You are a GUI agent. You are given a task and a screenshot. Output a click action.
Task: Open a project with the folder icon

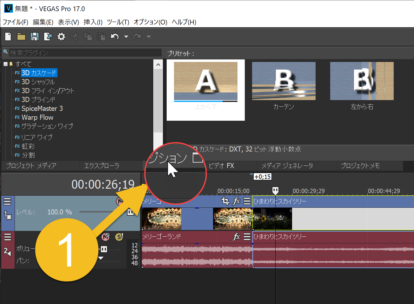[x=21, y=37]
